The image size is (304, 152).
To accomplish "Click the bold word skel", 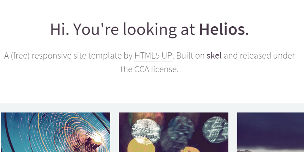I will pyautogui.click(x=214, y=56).
